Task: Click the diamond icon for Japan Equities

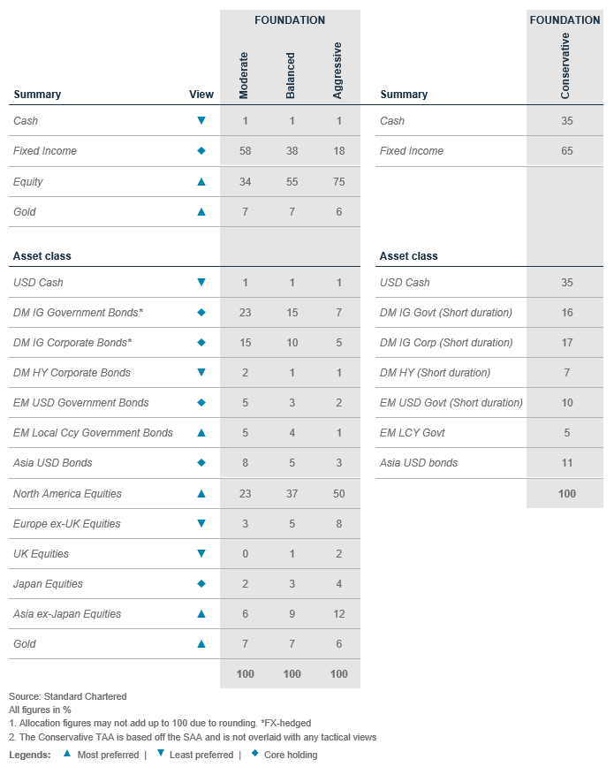Action: (x=201, y=583)
